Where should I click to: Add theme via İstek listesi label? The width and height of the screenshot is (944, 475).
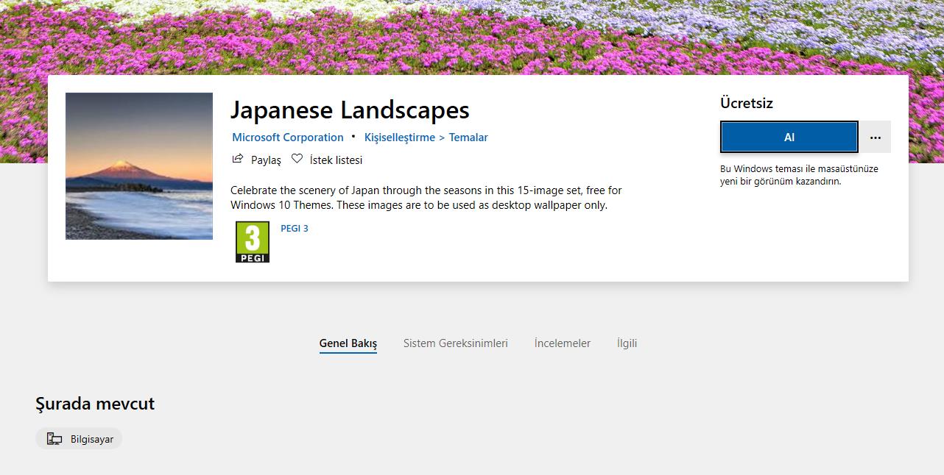[337, 160]
